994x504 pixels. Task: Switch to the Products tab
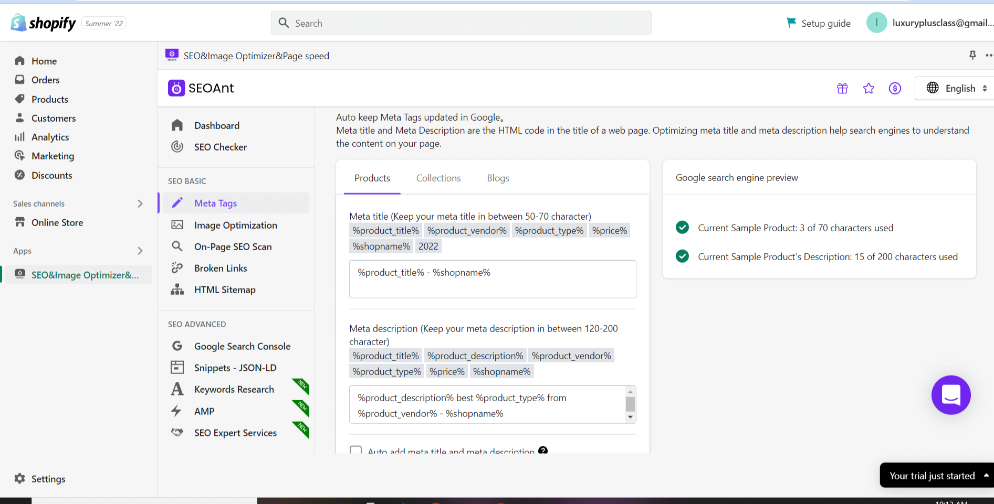click(x=372, y=178)
